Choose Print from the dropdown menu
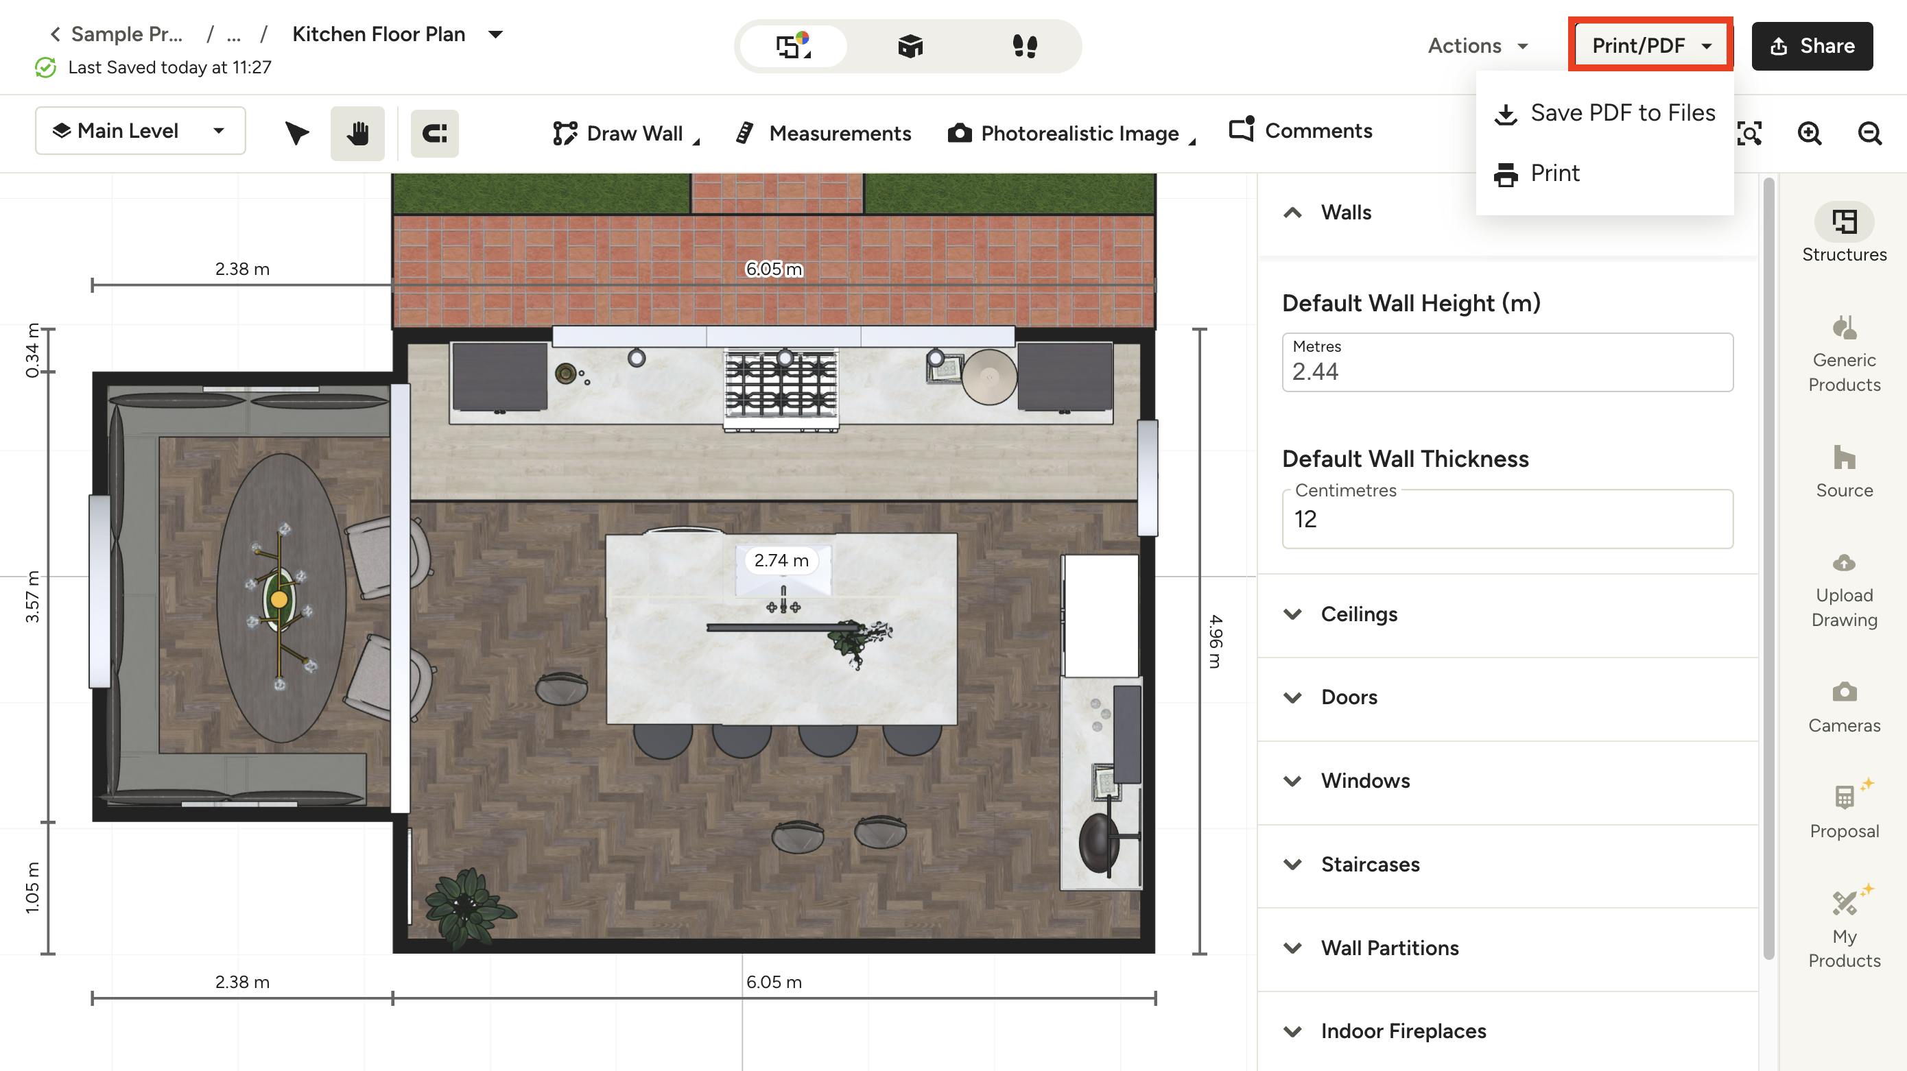 click(1605, 174)
